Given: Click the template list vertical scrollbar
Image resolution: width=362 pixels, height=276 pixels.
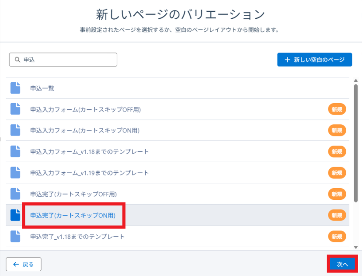Looking at the screenshot, I should [x=355, y=140].
